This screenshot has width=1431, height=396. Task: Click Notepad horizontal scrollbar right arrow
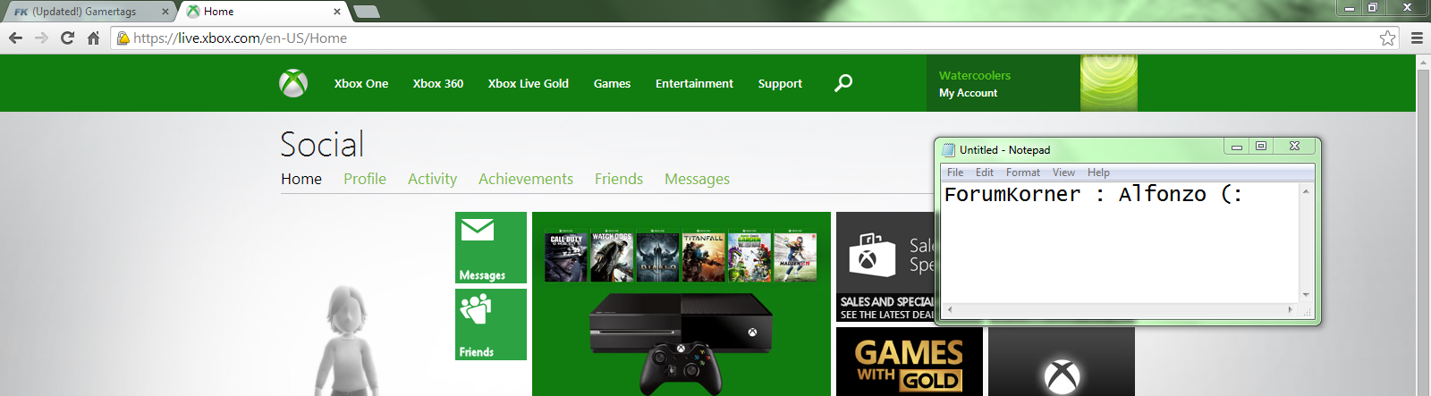pos(1291,309)
